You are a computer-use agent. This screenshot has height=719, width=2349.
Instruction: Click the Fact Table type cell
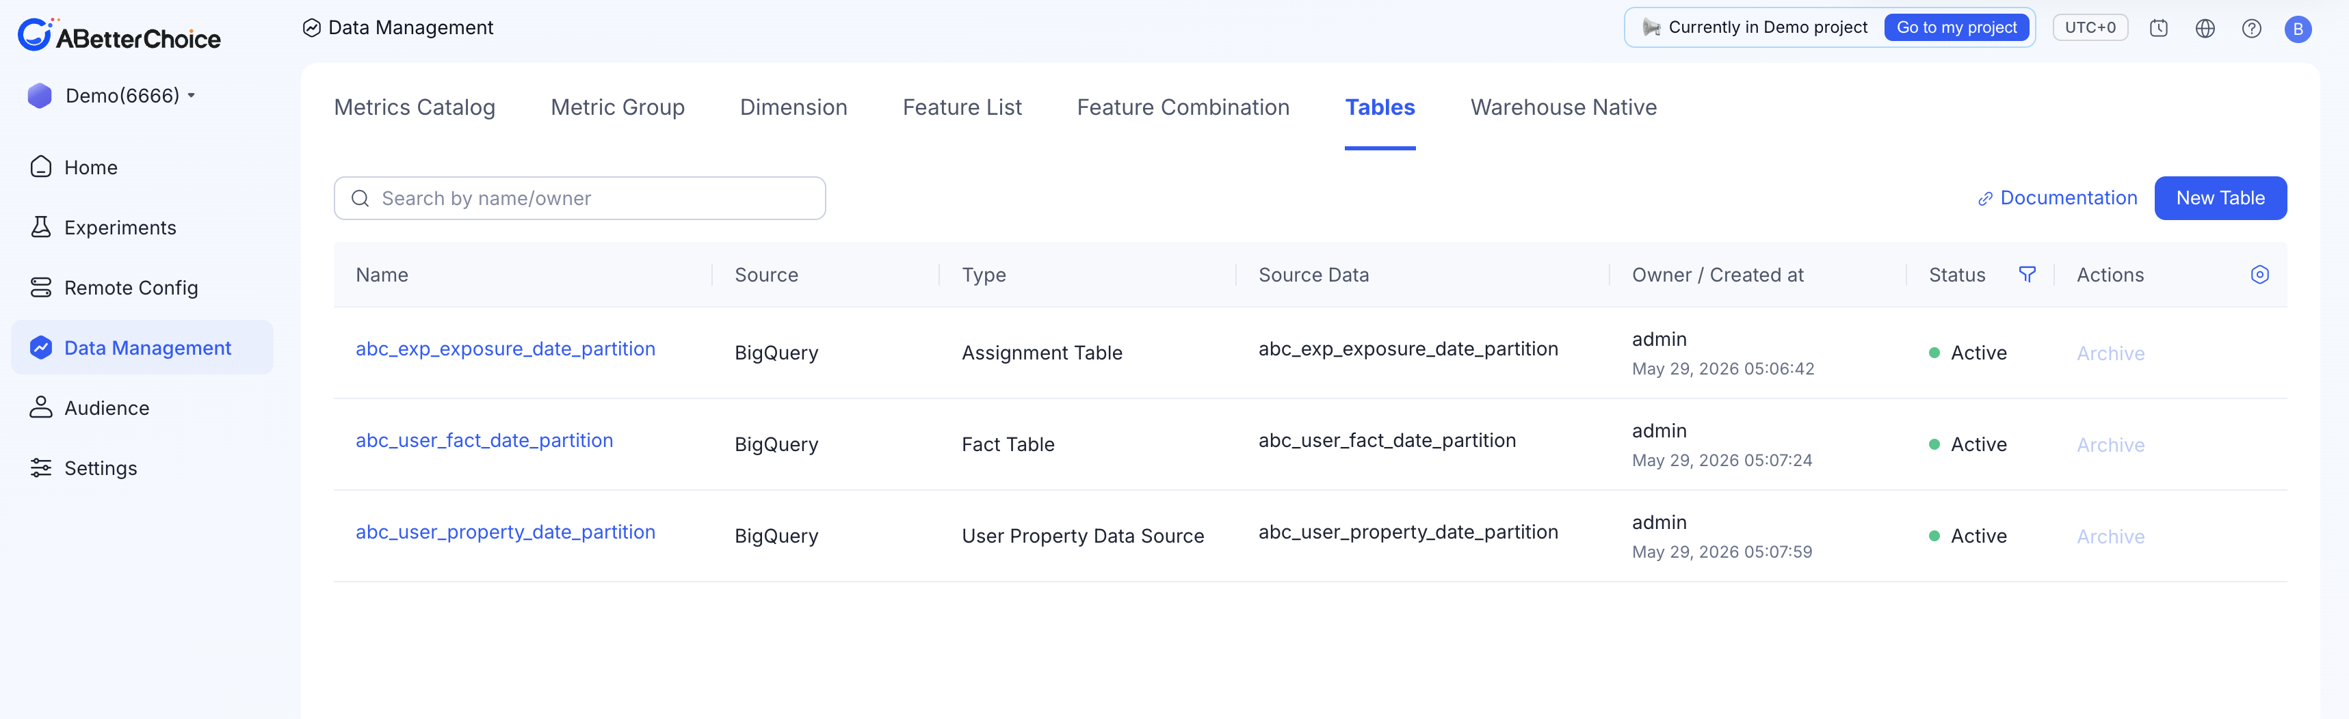[1008, 445]
